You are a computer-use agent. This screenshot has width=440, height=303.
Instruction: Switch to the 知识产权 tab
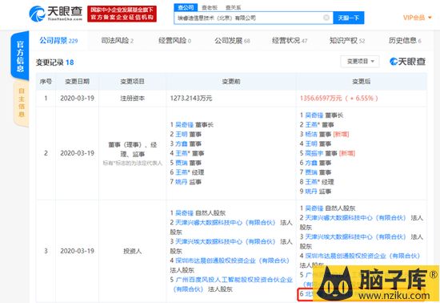pyautogui.click(x=347, y=41)
